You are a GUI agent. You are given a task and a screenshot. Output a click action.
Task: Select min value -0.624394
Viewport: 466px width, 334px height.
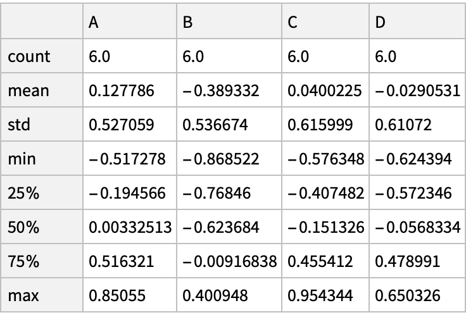pos(413,159)
